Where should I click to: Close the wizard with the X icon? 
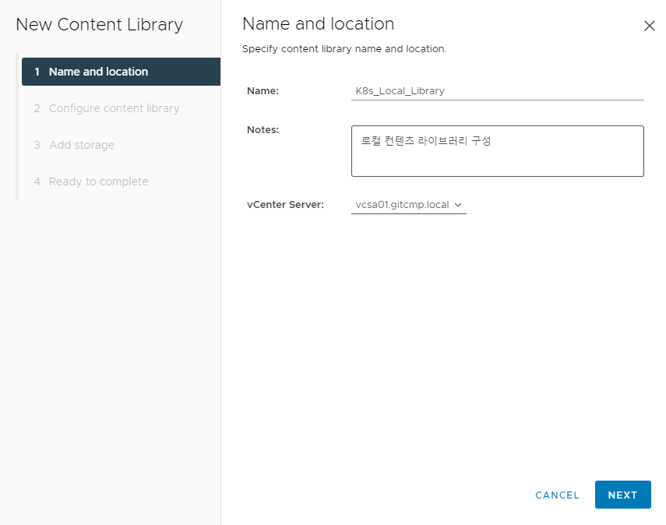coord(649,26)
